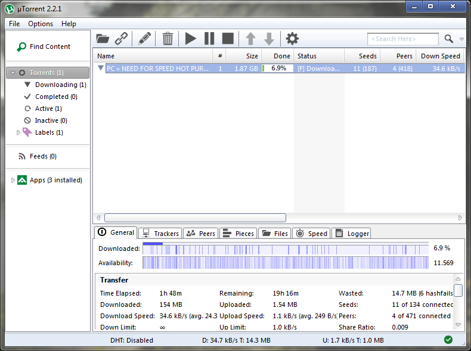Open Apps (3 installed) item
The image size is (471, 351).
pyautogui.click(x=50, y=180)
